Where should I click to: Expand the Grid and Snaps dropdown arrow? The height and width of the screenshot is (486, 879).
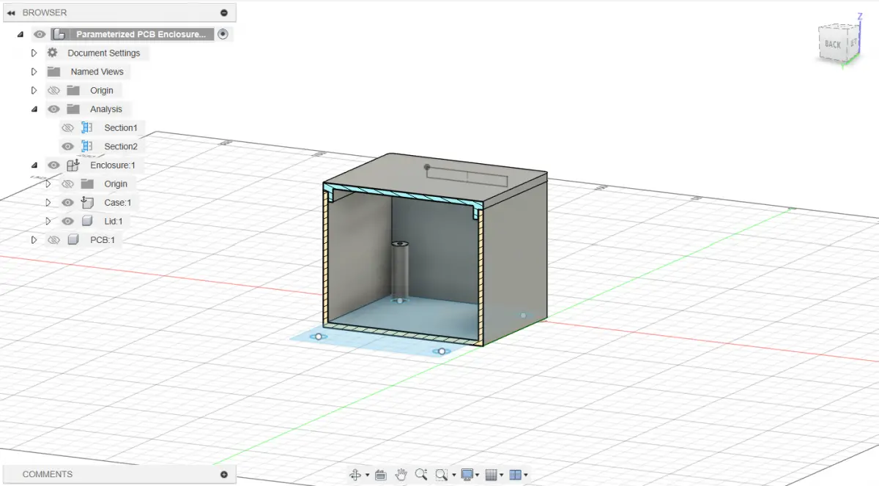(x=502, y=475)
